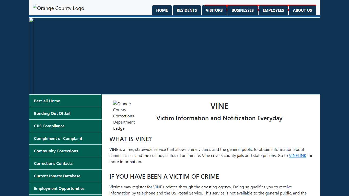Click the WHAT IS VINE heading

[131, 139]
